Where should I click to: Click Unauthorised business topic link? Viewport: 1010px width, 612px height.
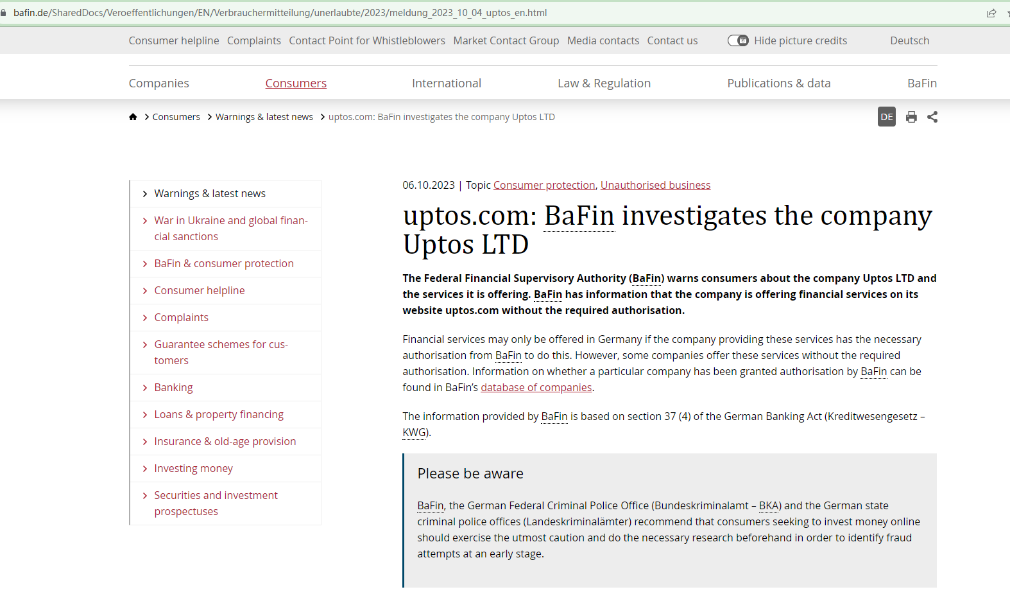coord(655,185)
